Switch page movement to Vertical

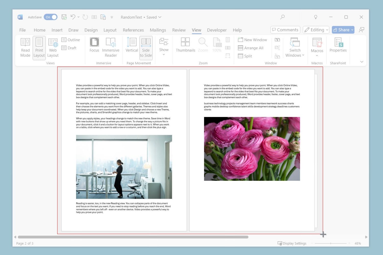131,47
